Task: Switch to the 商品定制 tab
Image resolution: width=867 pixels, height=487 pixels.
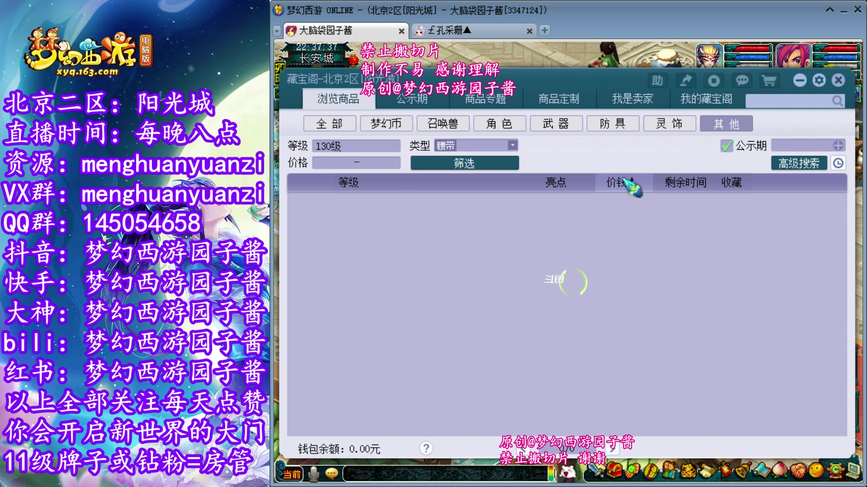Action: click(x=559, y=99)
